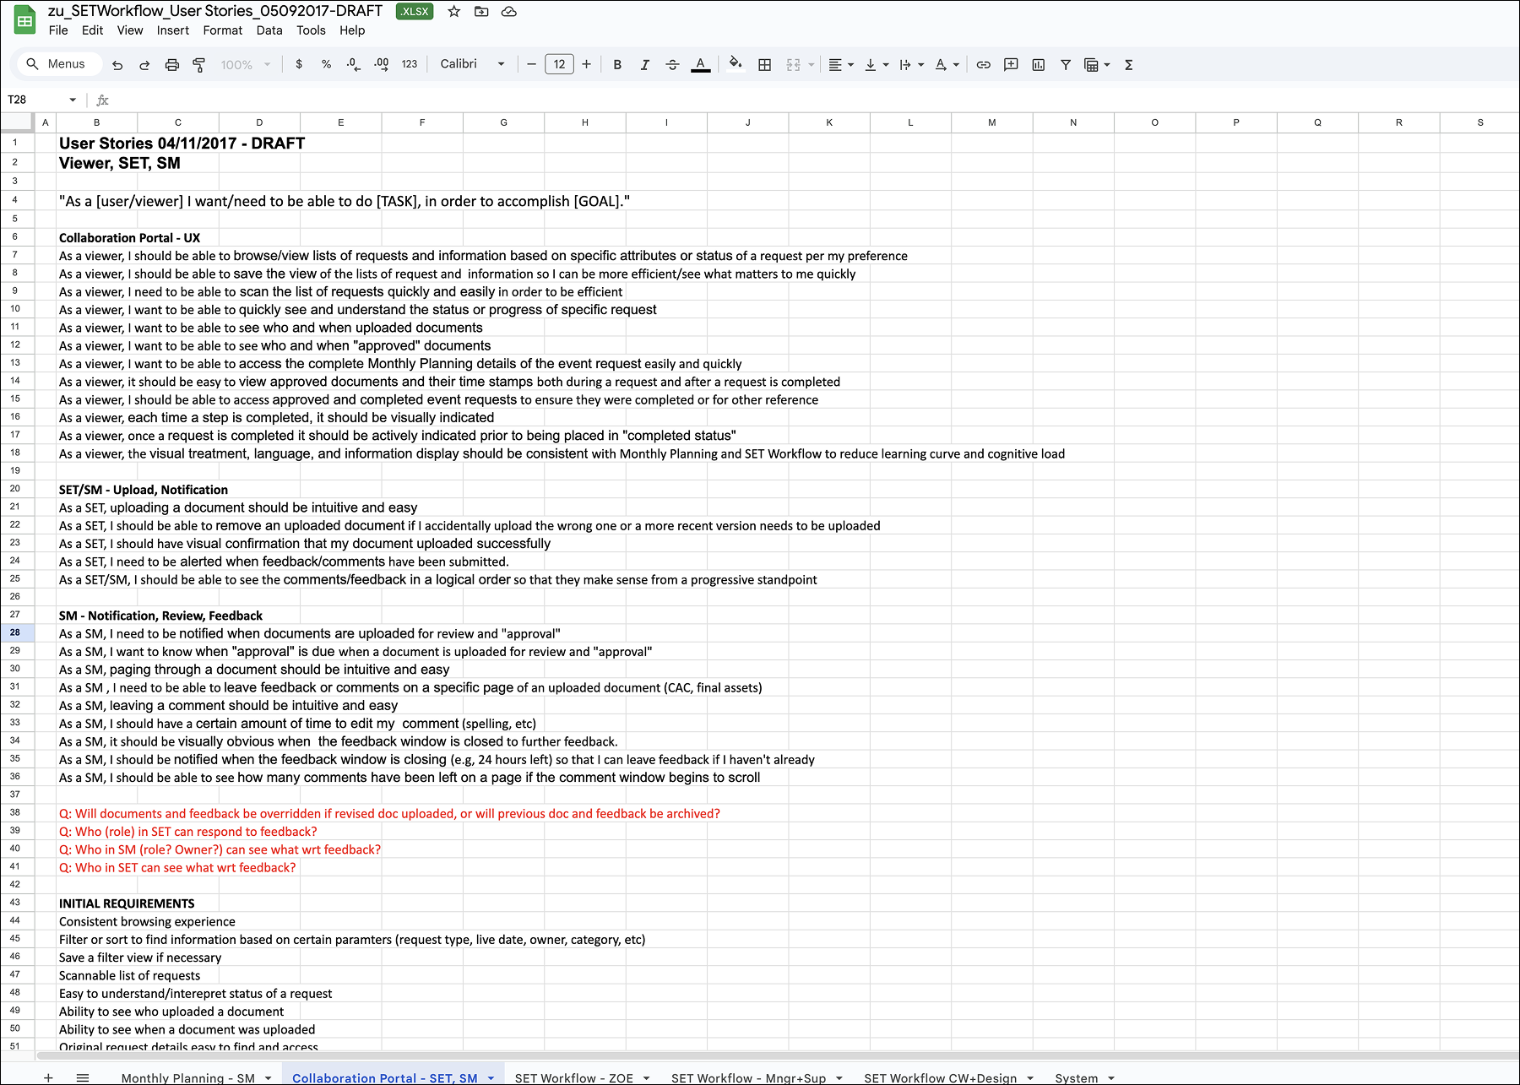Star this document

[x=454, y=12]
